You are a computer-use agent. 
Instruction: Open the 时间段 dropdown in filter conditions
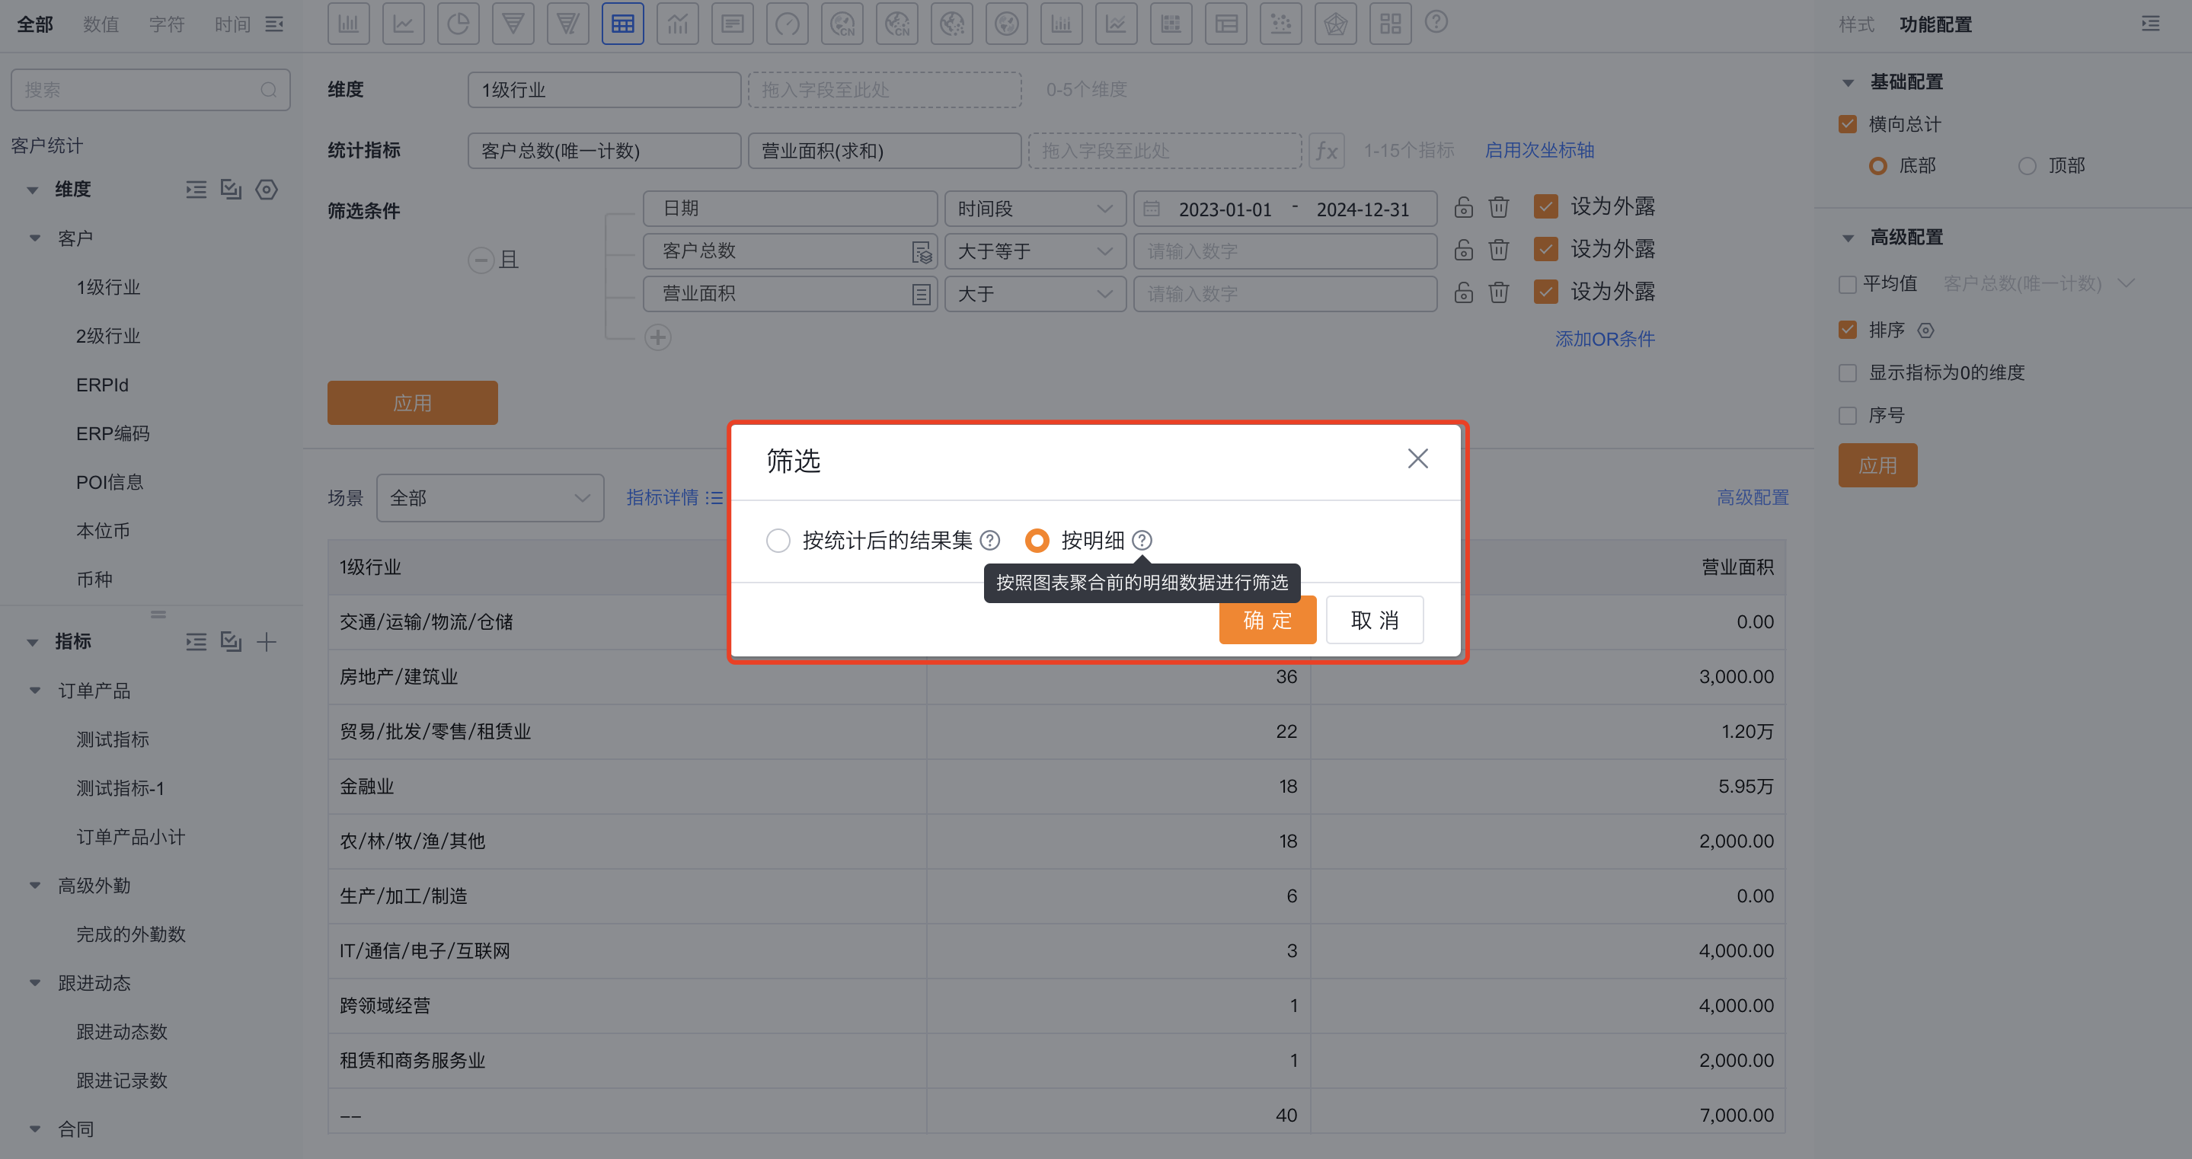[x=1035, y=209]
